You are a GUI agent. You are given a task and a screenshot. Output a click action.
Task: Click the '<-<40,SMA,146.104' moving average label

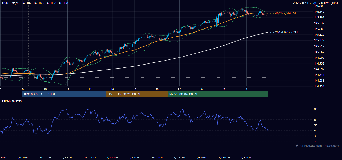[x=283, y=13]
